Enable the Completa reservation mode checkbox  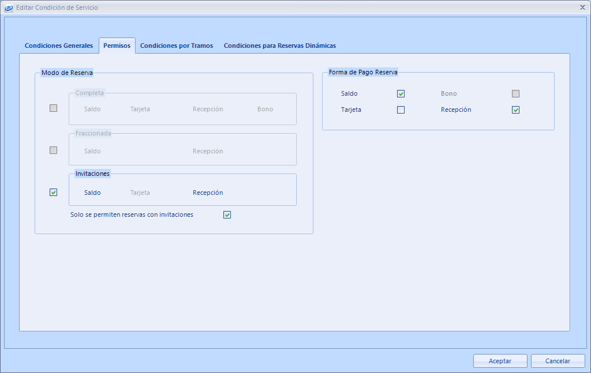pos(54,108)
